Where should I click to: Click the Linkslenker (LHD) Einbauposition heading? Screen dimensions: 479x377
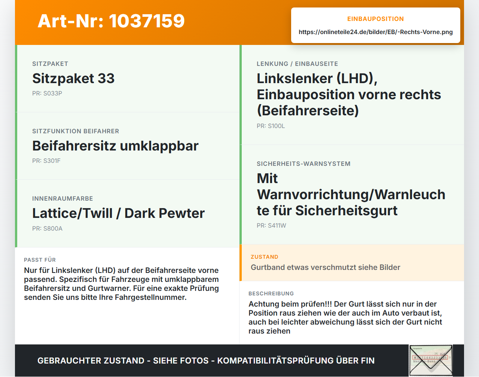coord(349,94)
